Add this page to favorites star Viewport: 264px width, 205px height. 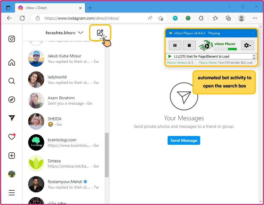point(161,18)
